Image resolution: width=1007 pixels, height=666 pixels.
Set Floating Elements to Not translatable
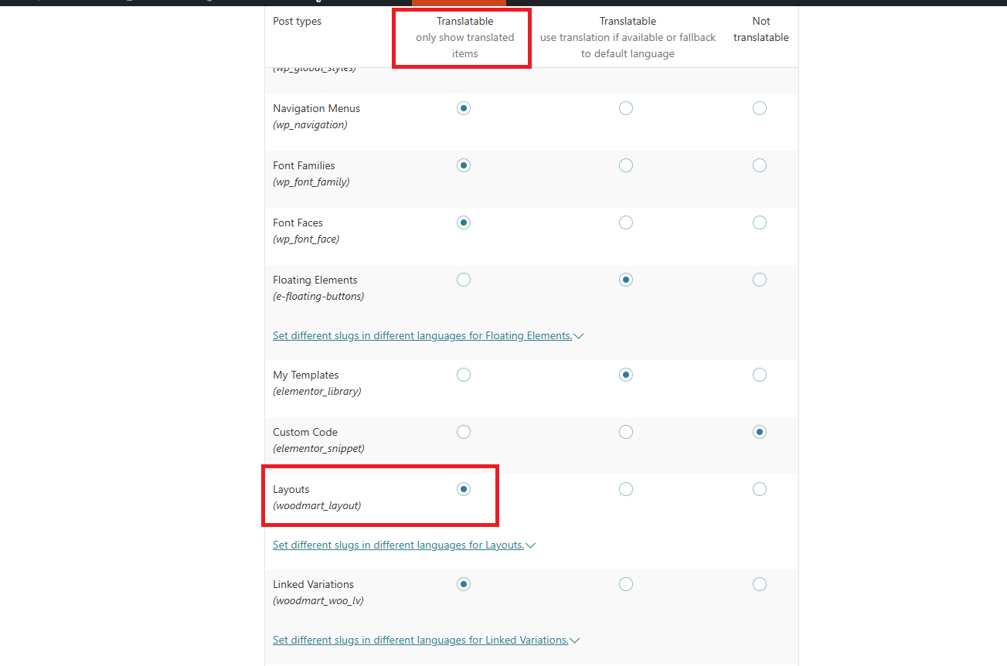(760, 280)
